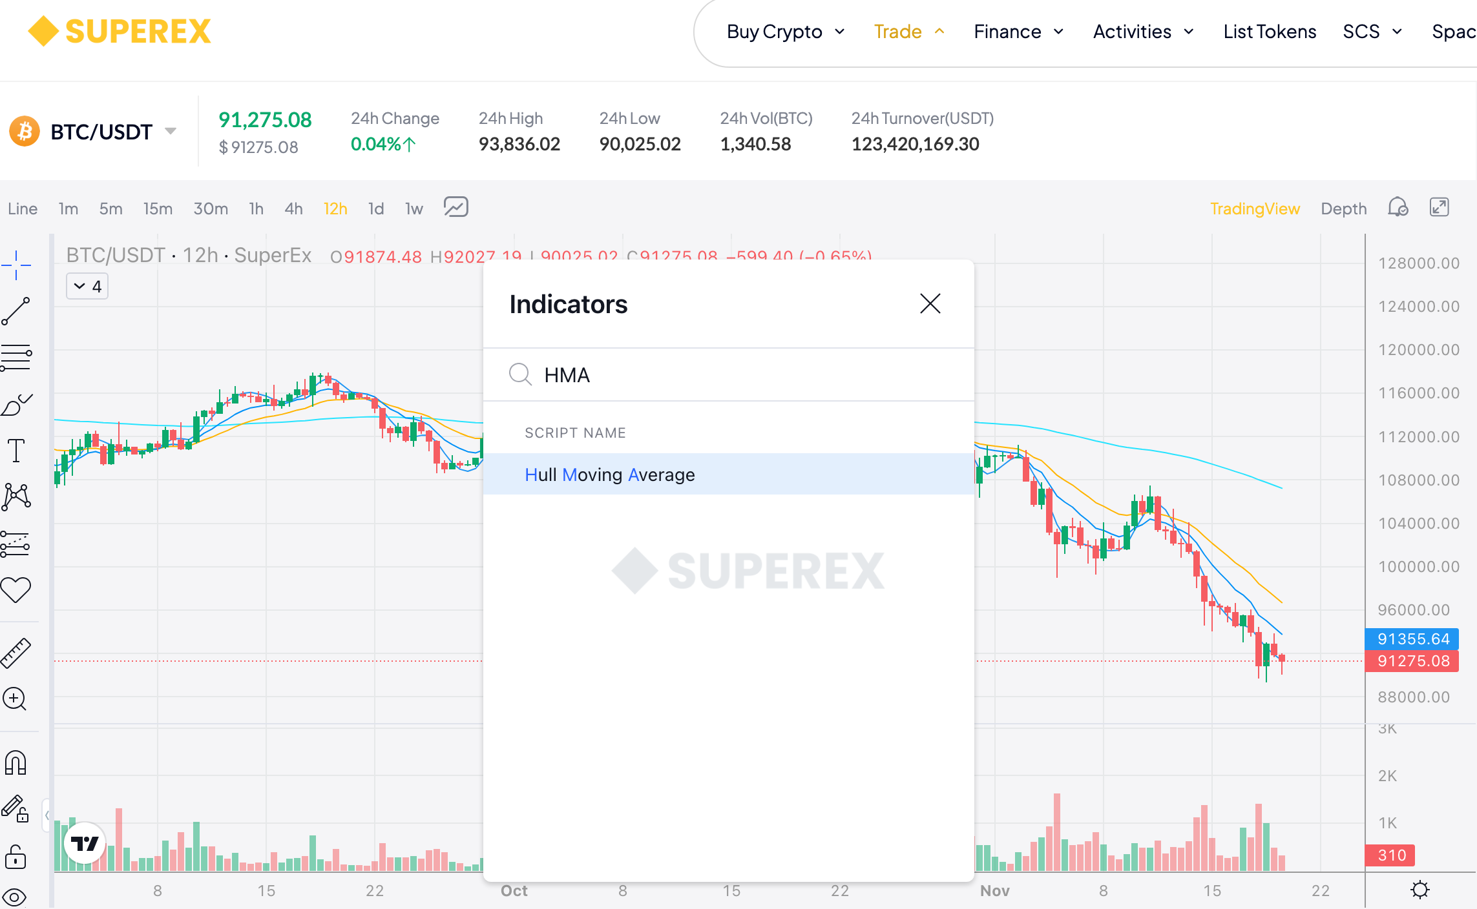Click the List Tokens link
This screenshot has width=1477, height=909.
point(1269,32)
